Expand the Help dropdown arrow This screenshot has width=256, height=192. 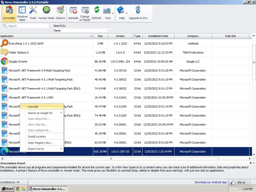tap(126, 13)
